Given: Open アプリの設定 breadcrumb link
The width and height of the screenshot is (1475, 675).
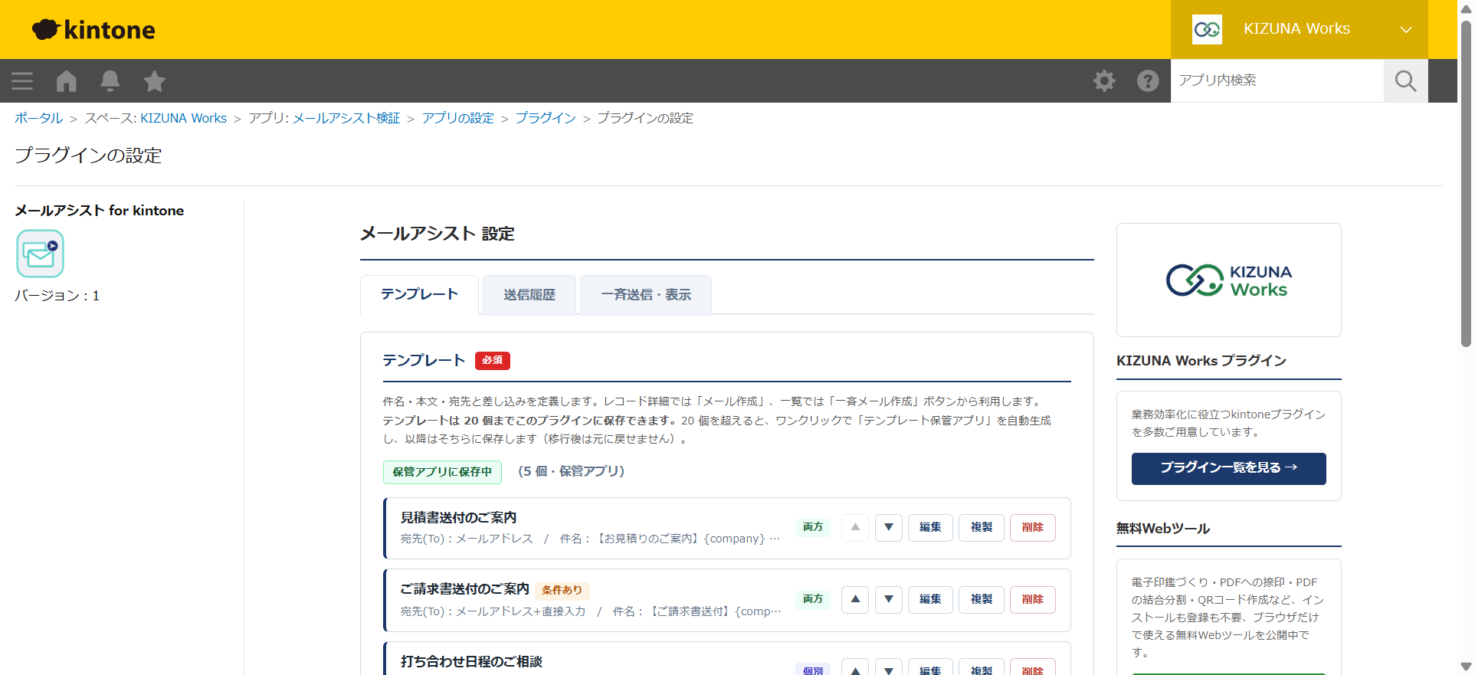Looking at the screenshot, I should pyautogui.click(x=458, y=118).
